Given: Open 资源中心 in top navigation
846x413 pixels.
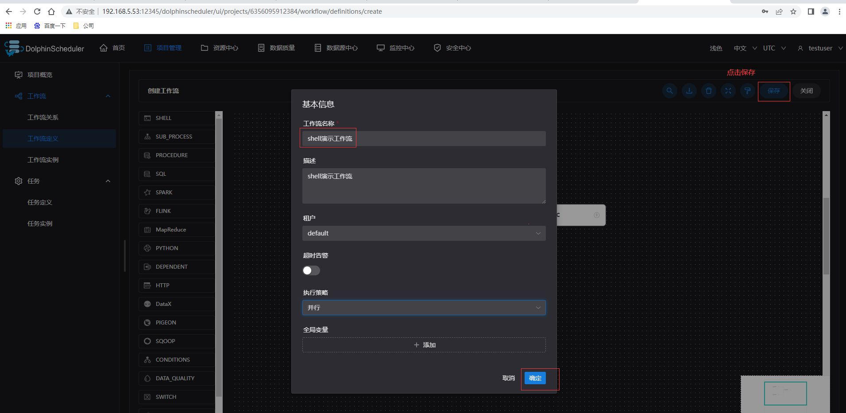Looking at the screenshot, I should pyautogui.click(x=220, y=48).
